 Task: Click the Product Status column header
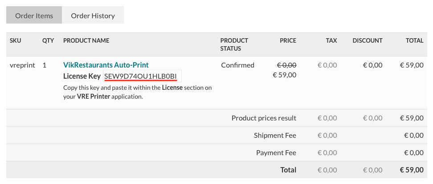coord(234,44)
